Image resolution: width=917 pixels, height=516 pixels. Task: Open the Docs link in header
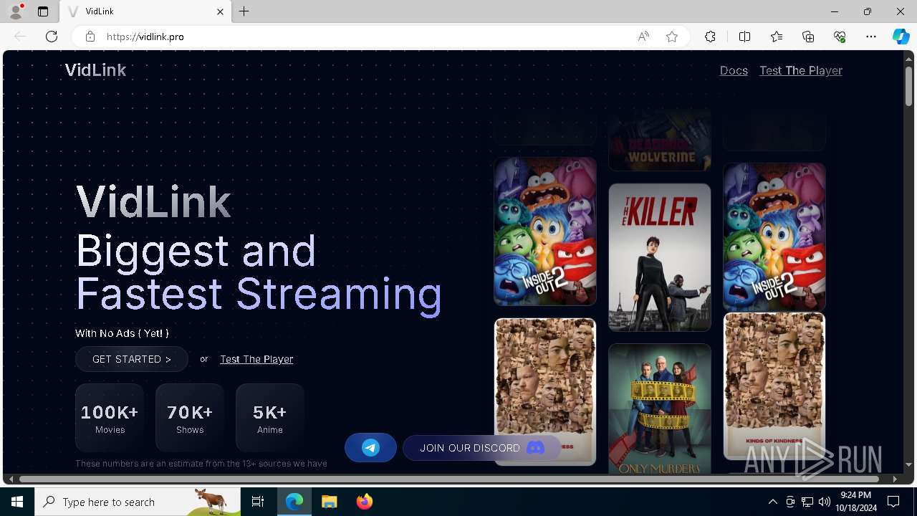tap(734, 70)
